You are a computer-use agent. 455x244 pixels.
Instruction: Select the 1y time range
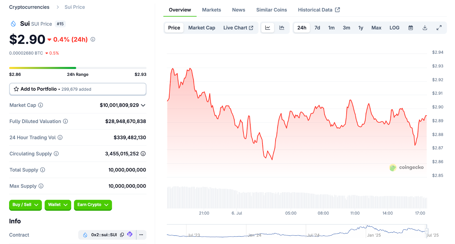pos(361,28)
